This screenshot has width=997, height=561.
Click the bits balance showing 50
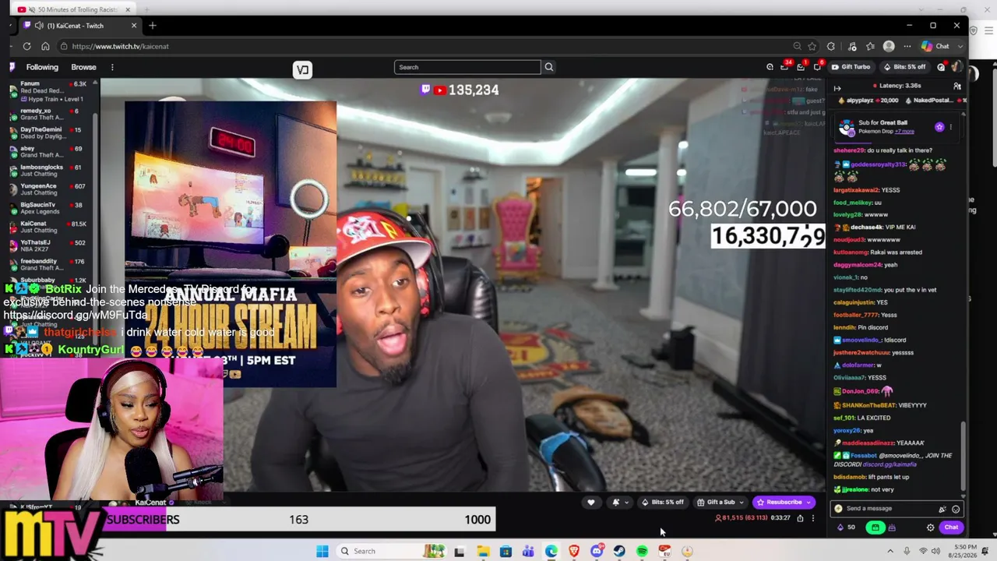click(x=846, y=527)
